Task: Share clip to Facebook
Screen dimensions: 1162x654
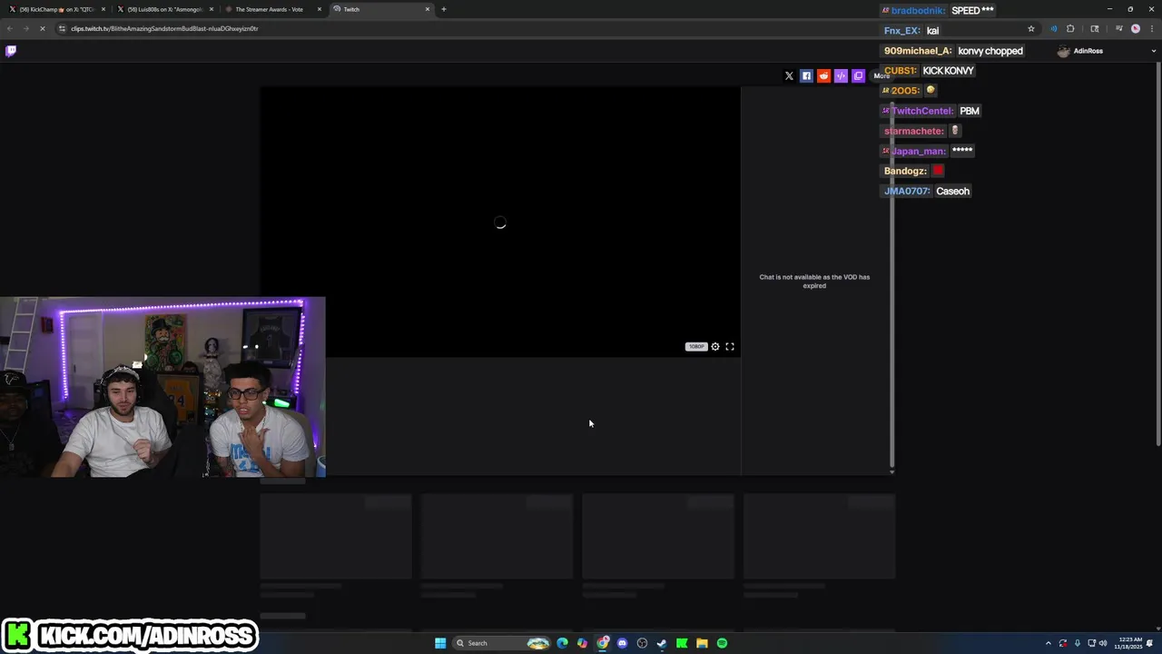Action: coord(806,76)
